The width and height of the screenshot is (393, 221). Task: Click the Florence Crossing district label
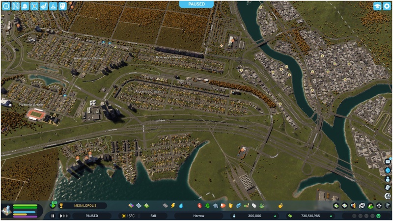coord(150,91)
